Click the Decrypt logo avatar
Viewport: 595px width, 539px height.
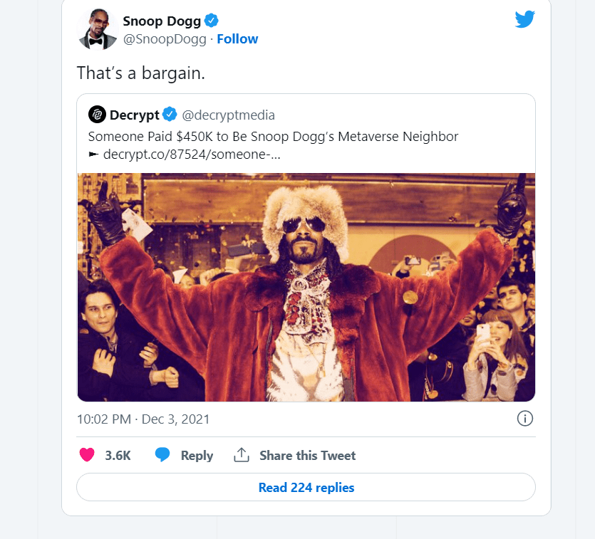click(x=97, y=115)
